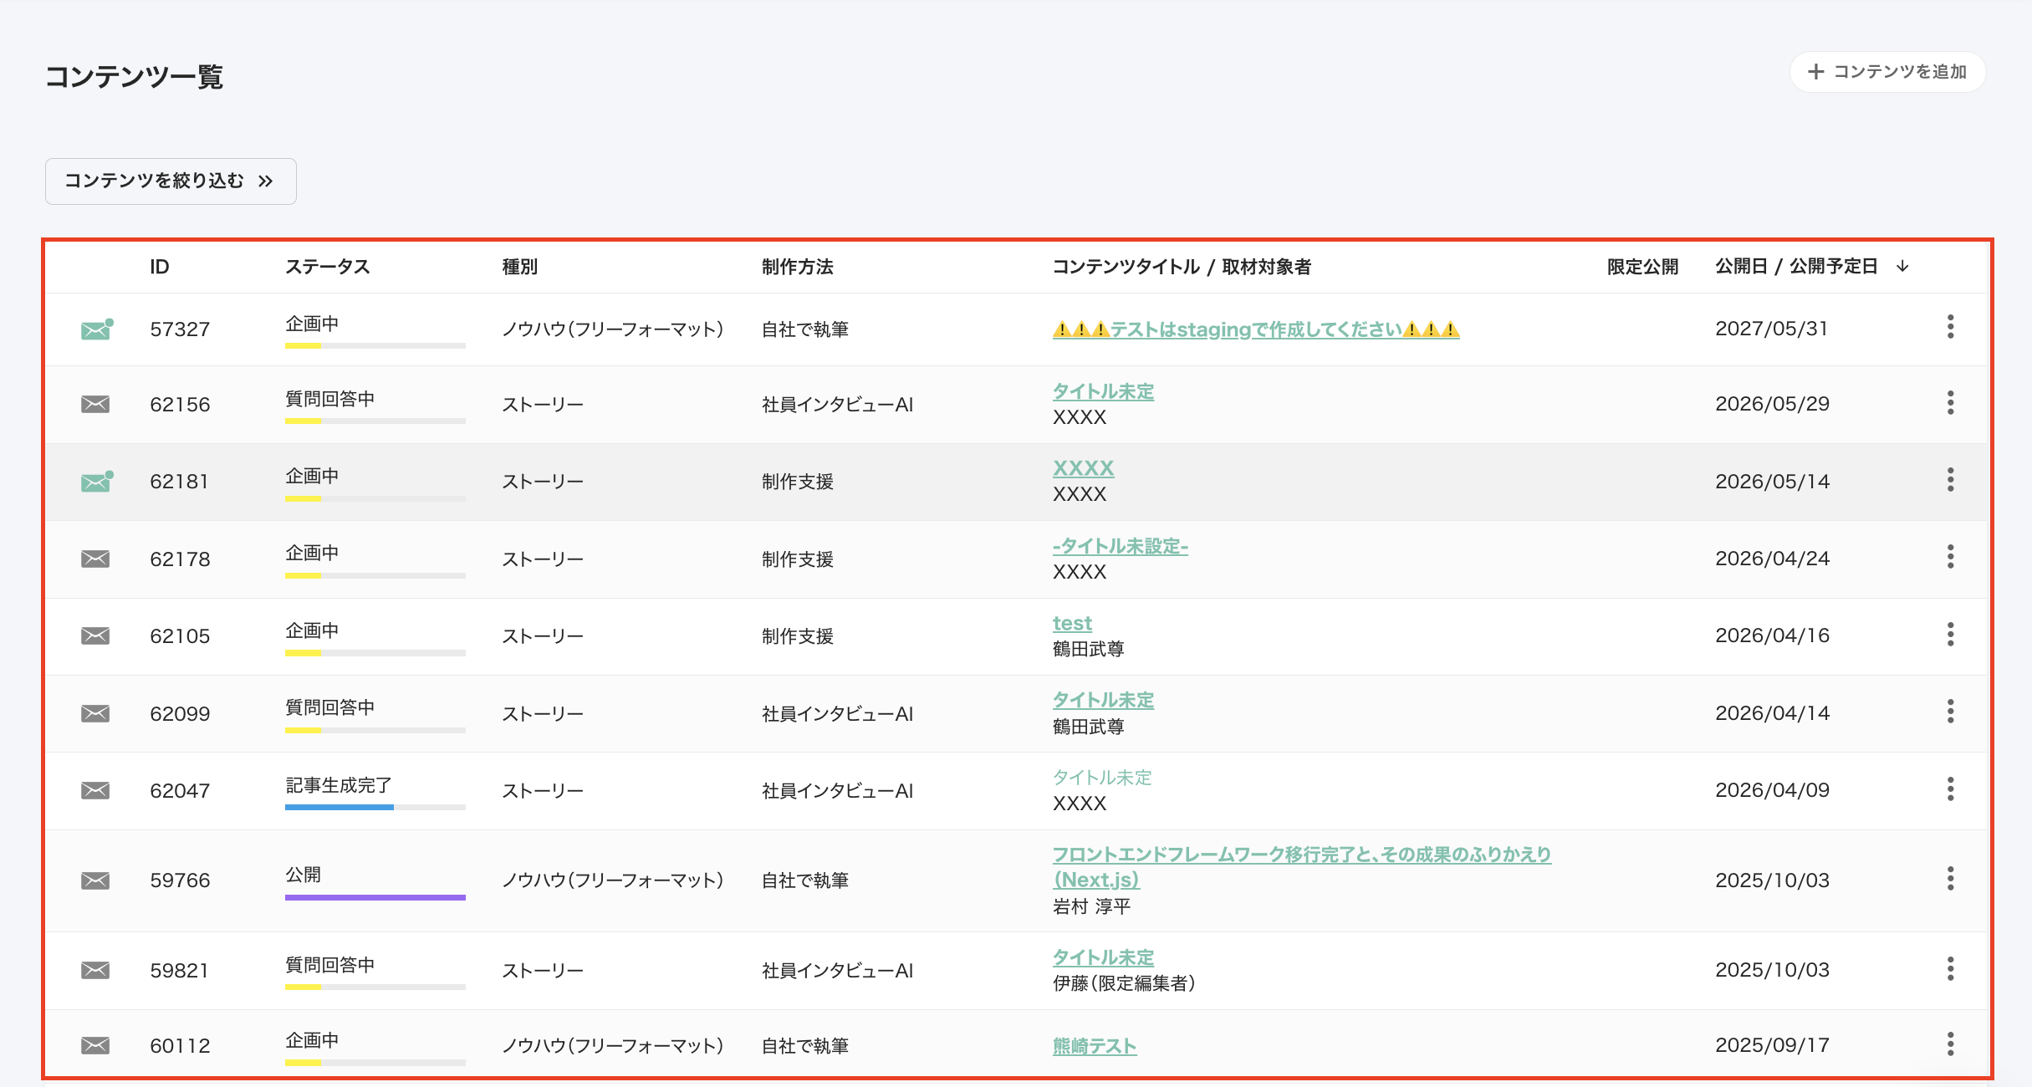Click the name 伊藤(限定編集者)

point(1124,983)
